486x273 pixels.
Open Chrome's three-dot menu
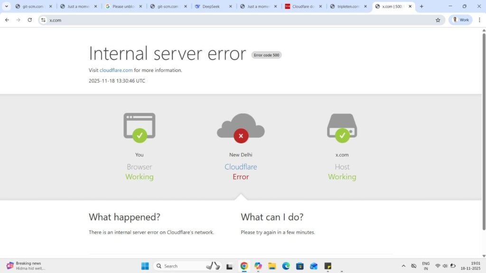(478, 20)
